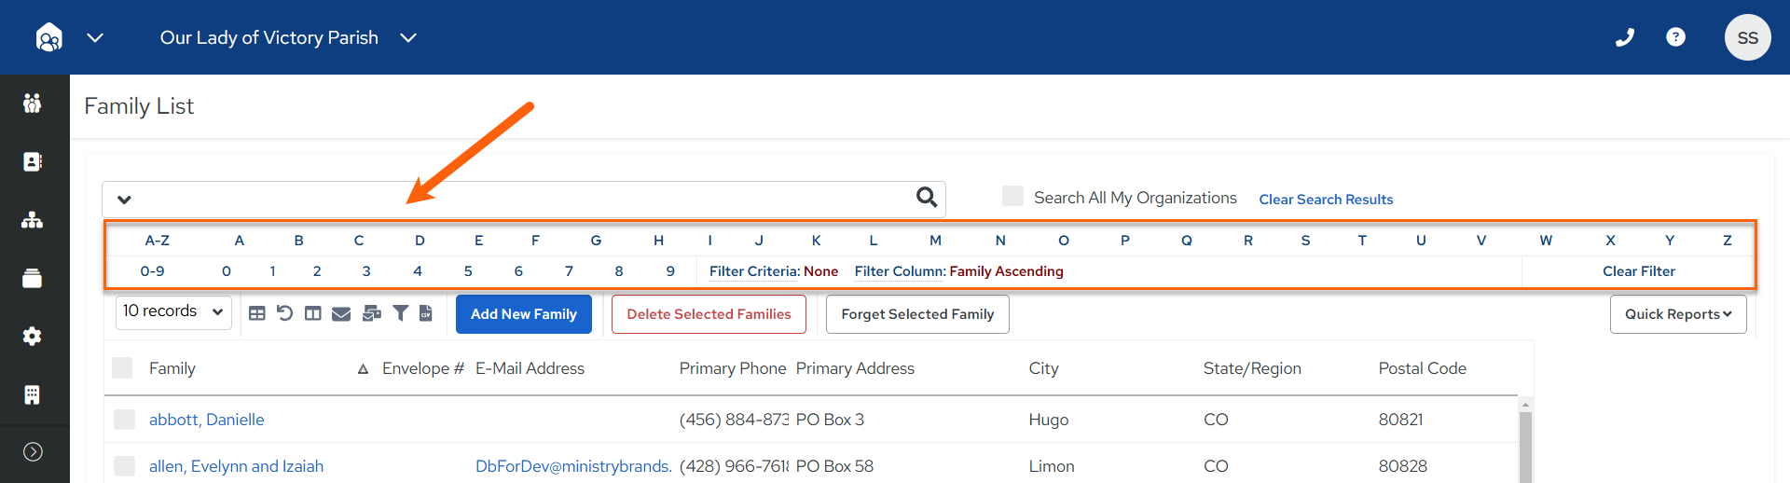Open the settings gear in left sidebar

33,337
